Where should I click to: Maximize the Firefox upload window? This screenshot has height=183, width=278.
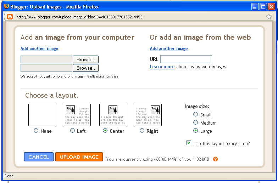263,7
